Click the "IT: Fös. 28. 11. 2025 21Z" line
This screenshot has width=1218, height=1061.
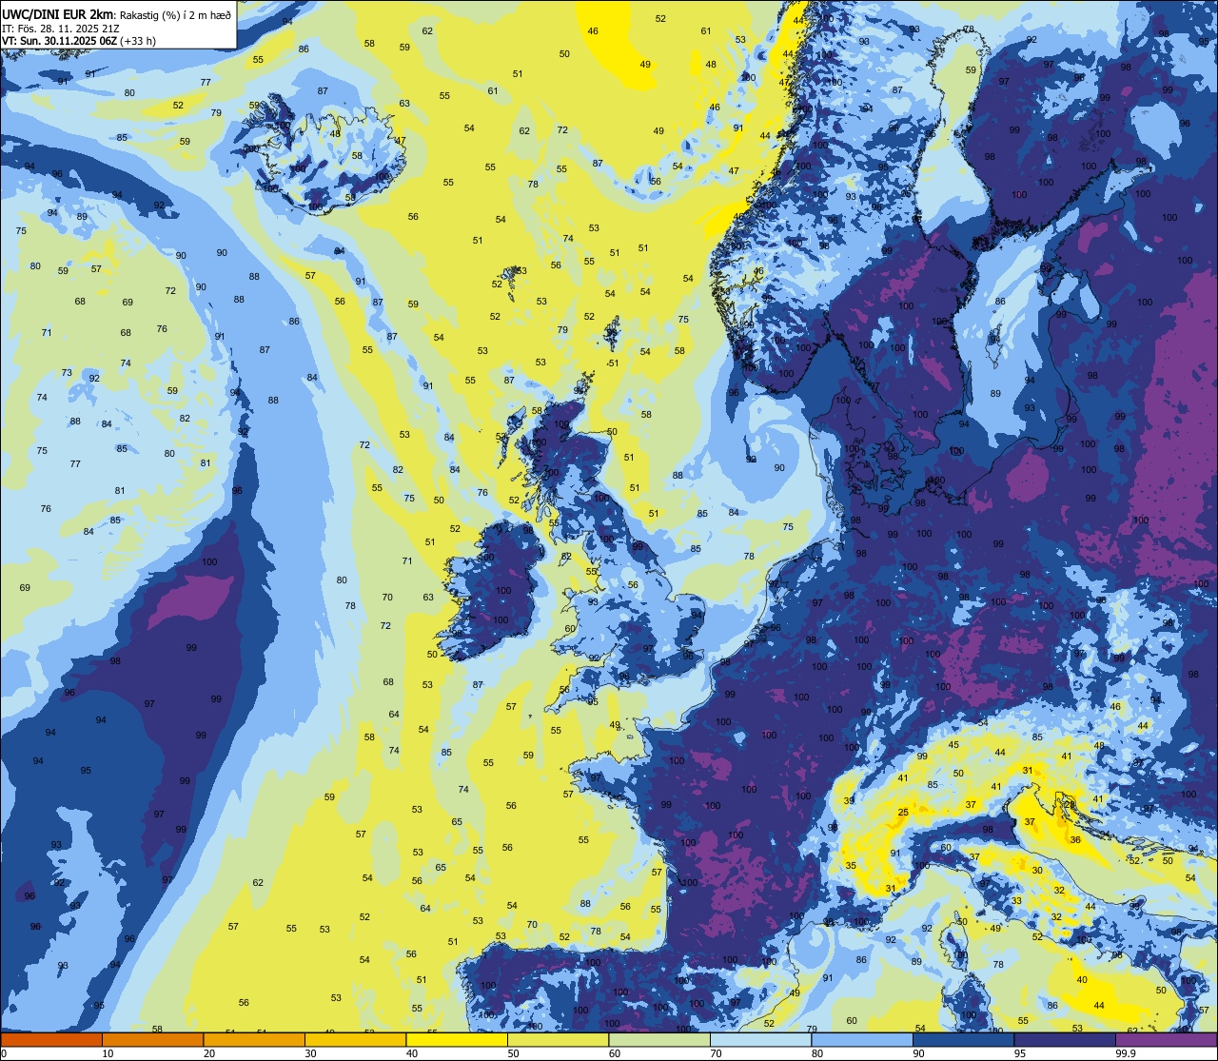coord(60,28)
